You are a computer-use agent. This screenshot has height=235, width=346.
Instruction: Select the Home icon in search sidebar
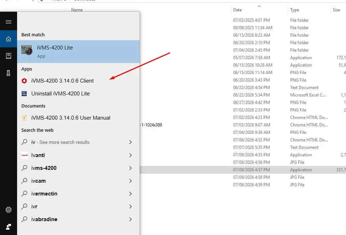(x=9, y=39)
